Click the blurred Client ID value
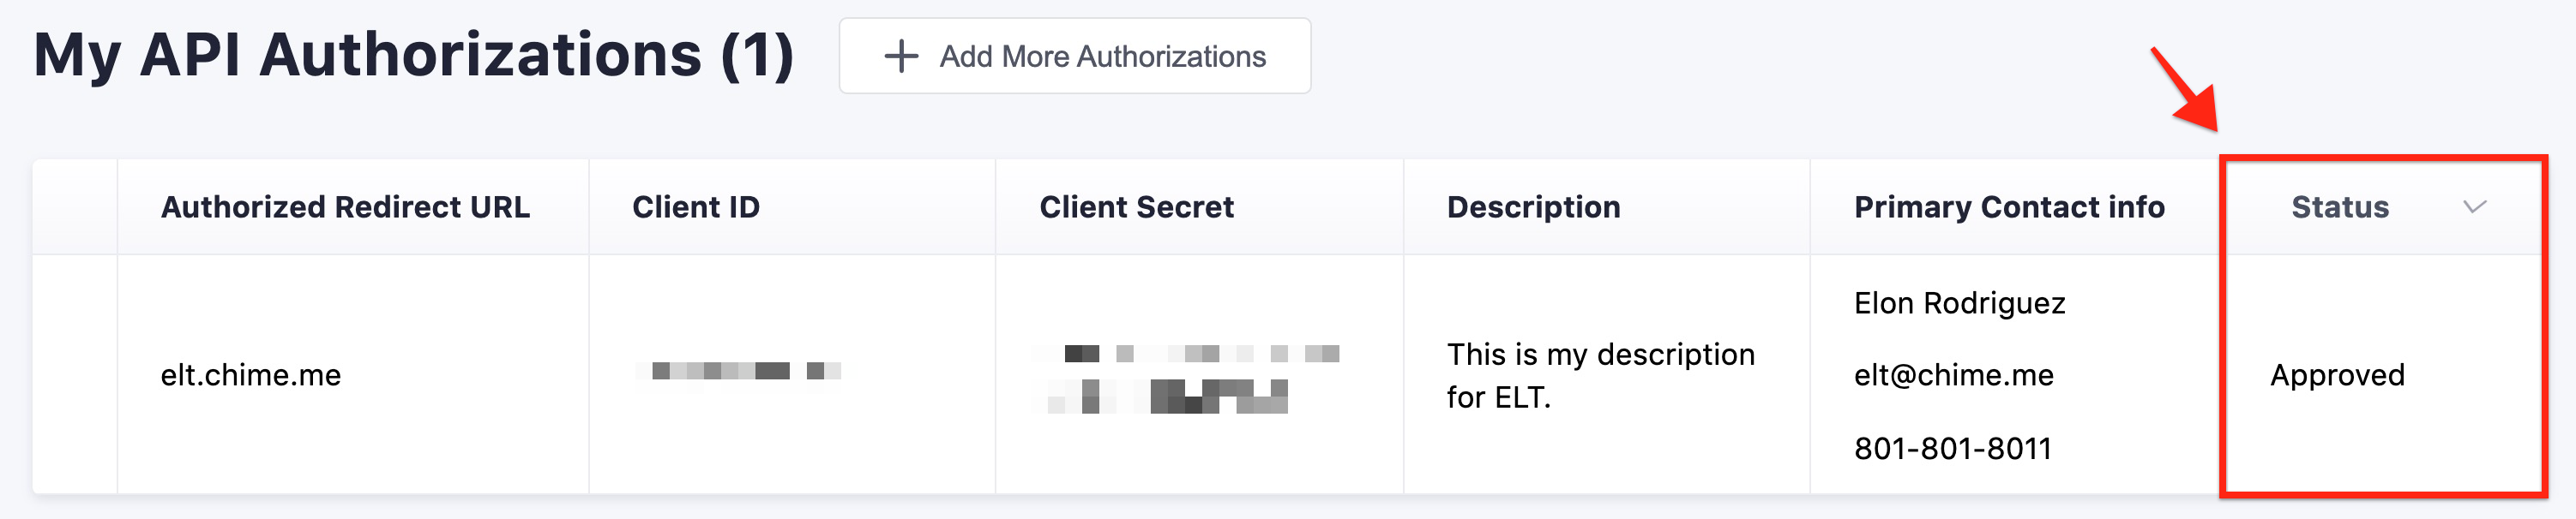The height and width of the screenshot is (519, 2576). 740,372
